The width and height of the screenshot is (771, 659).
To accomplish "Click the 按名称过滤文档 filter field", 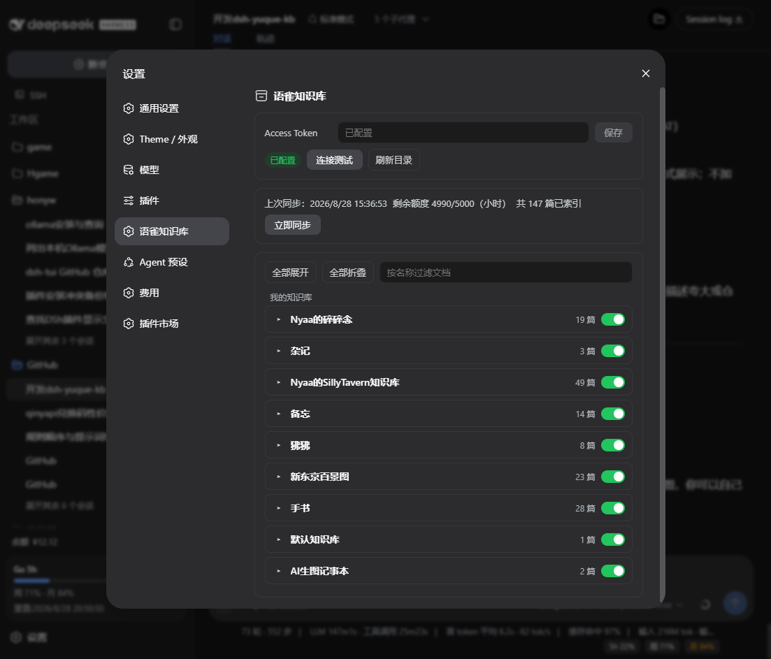I will [505, 273].
